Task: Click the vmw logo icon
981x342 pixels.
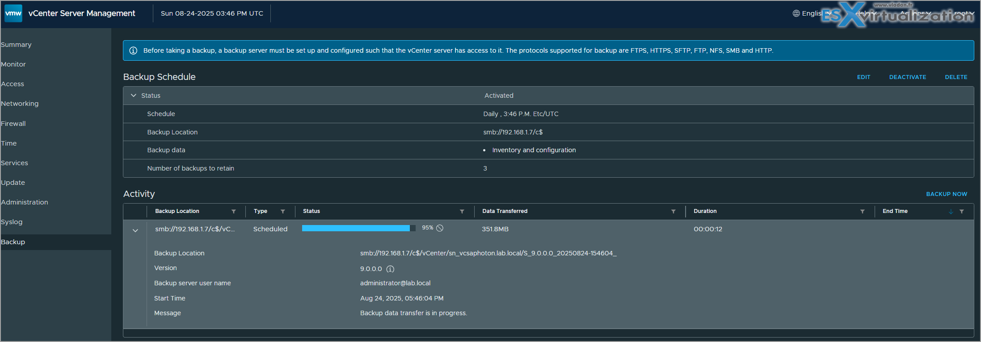Action: 13,13
